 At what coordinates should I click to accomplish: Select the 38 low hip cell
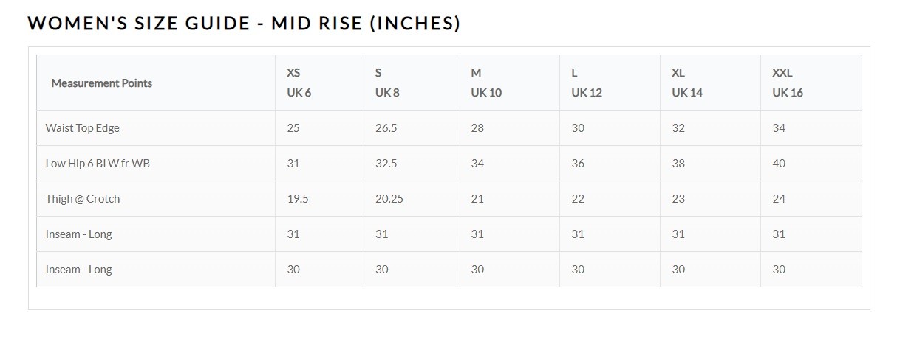point(678,164)
